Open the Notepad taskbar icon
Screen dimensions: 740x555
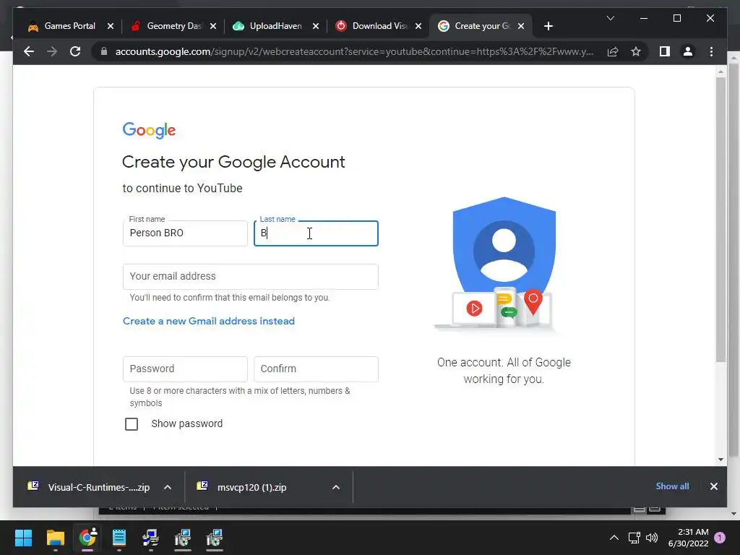point(119,538)
